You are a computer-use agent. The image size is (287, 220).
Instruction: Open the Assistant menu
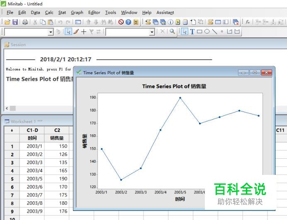click(x=165, y=12)
